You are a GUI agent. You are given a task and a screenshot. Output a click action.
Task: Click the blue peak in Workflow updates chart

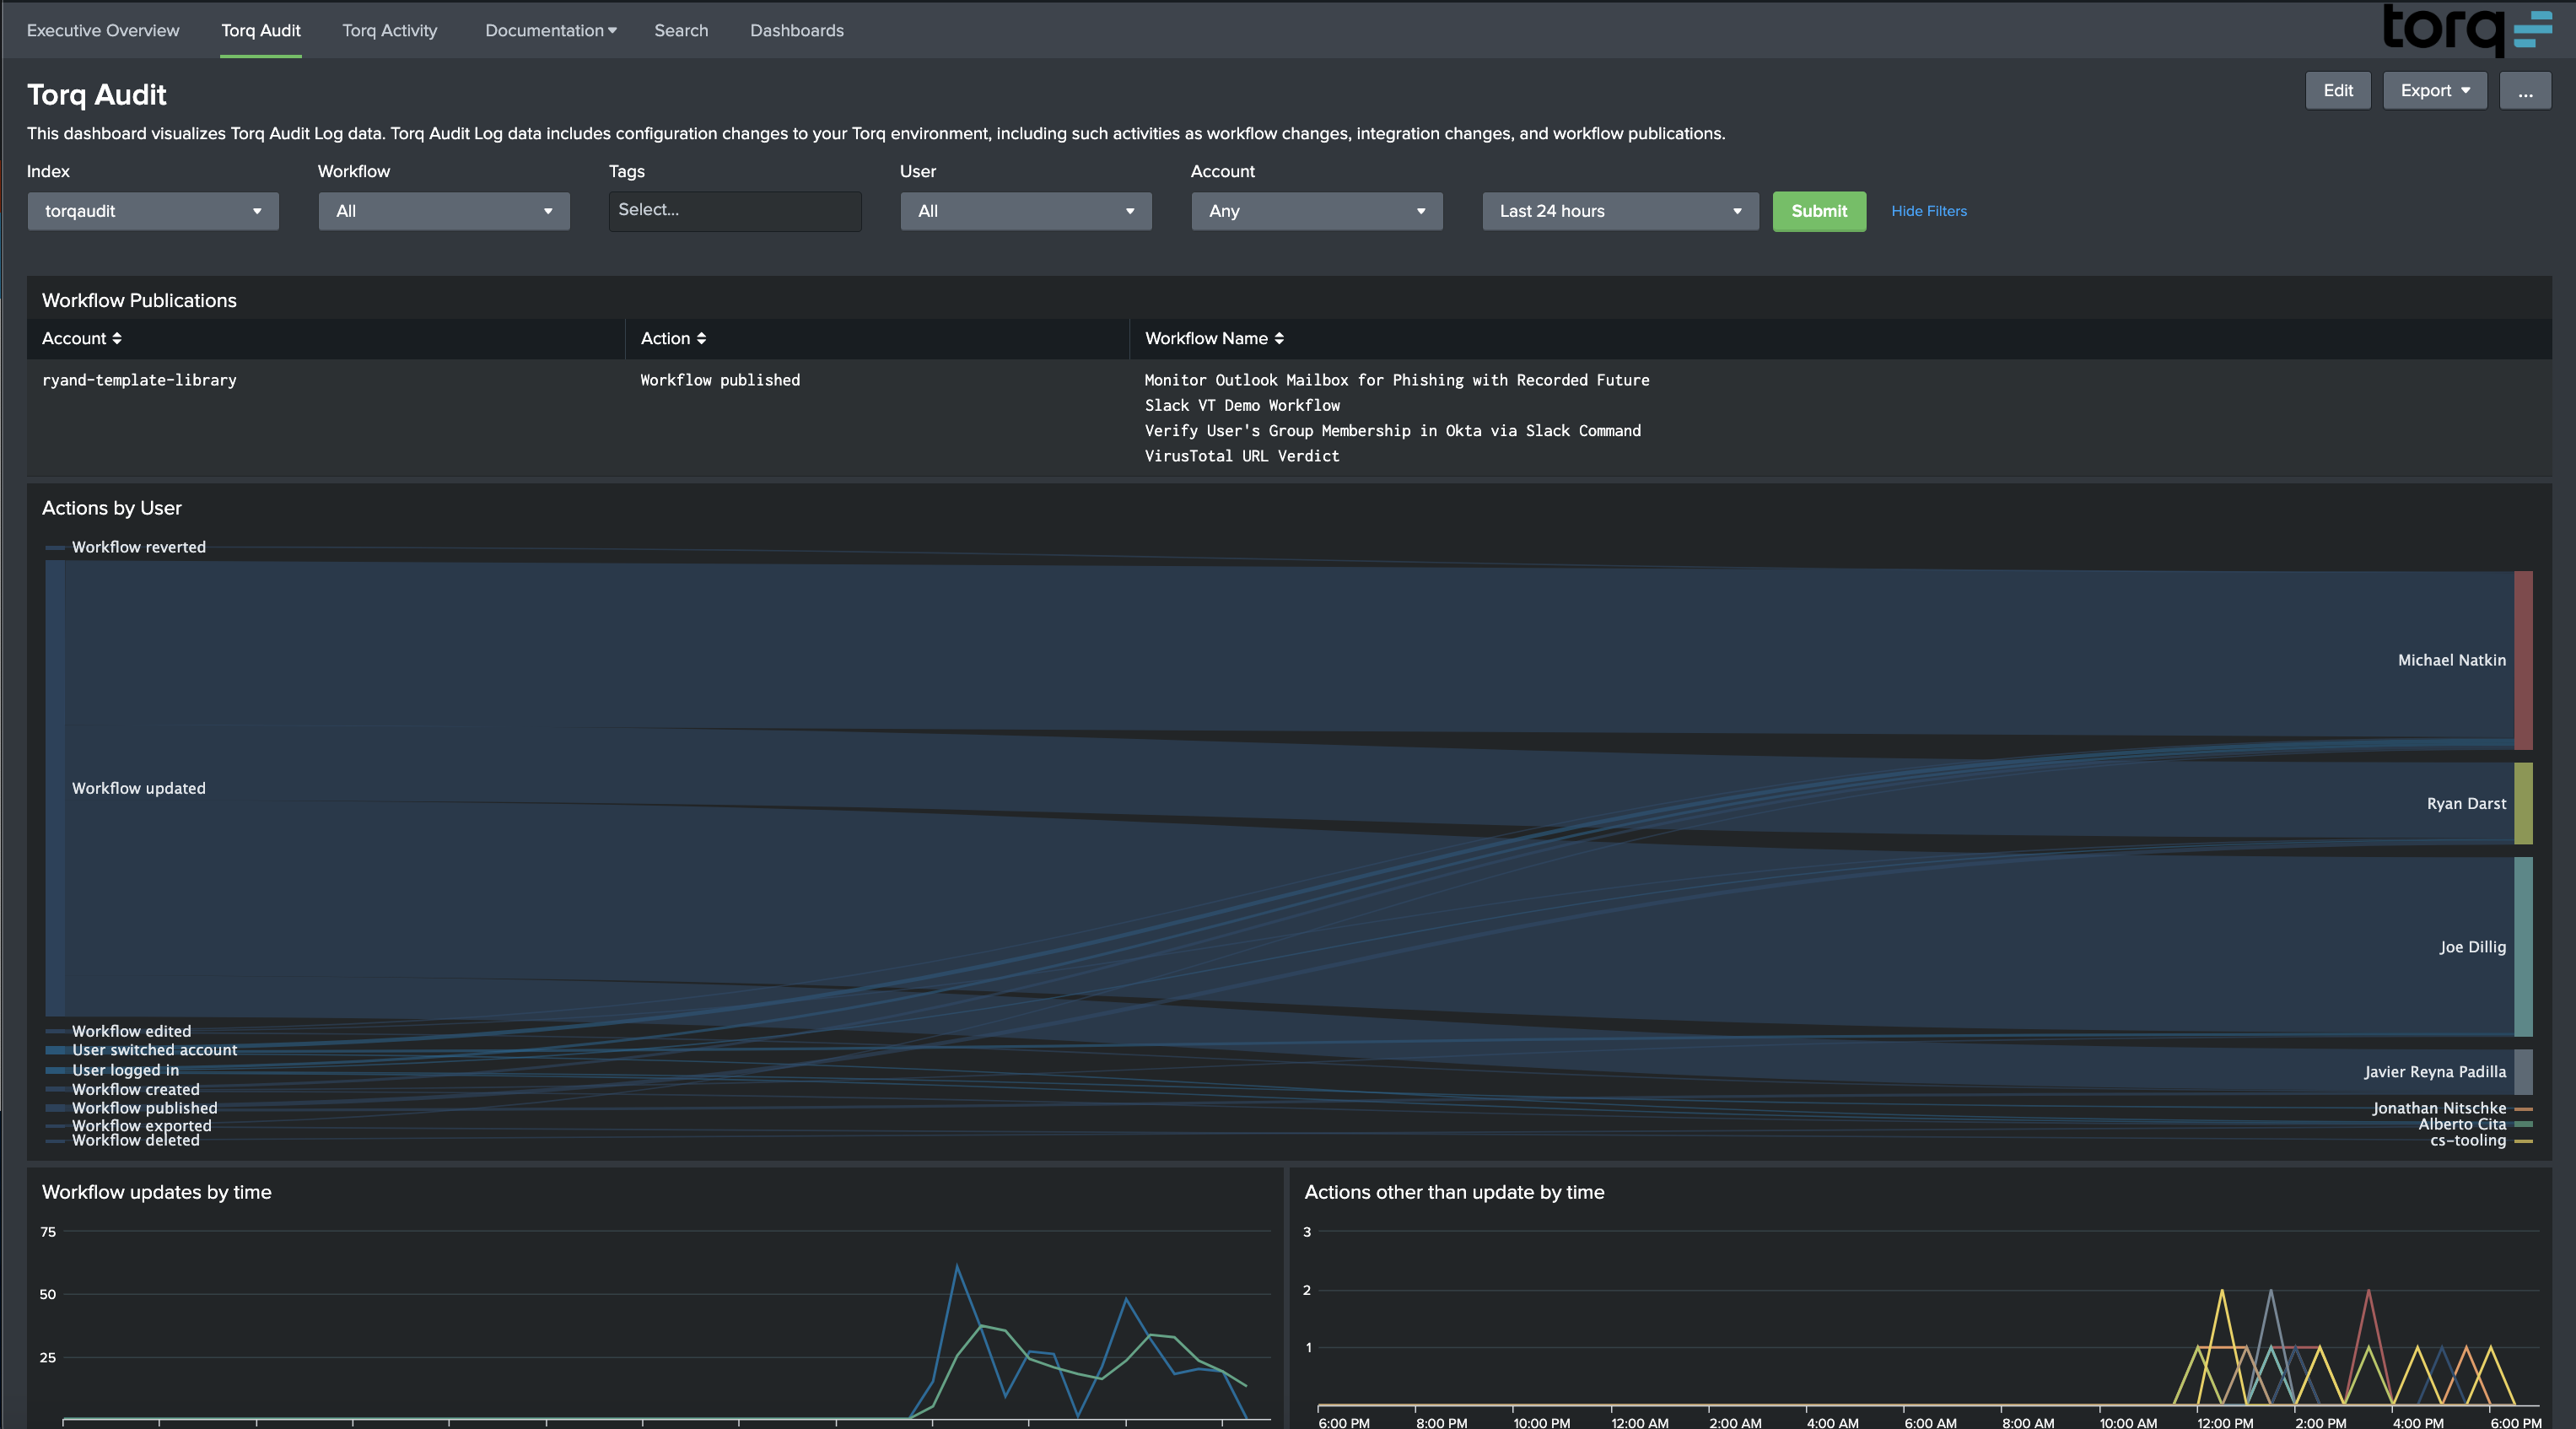click(957, 1267)
